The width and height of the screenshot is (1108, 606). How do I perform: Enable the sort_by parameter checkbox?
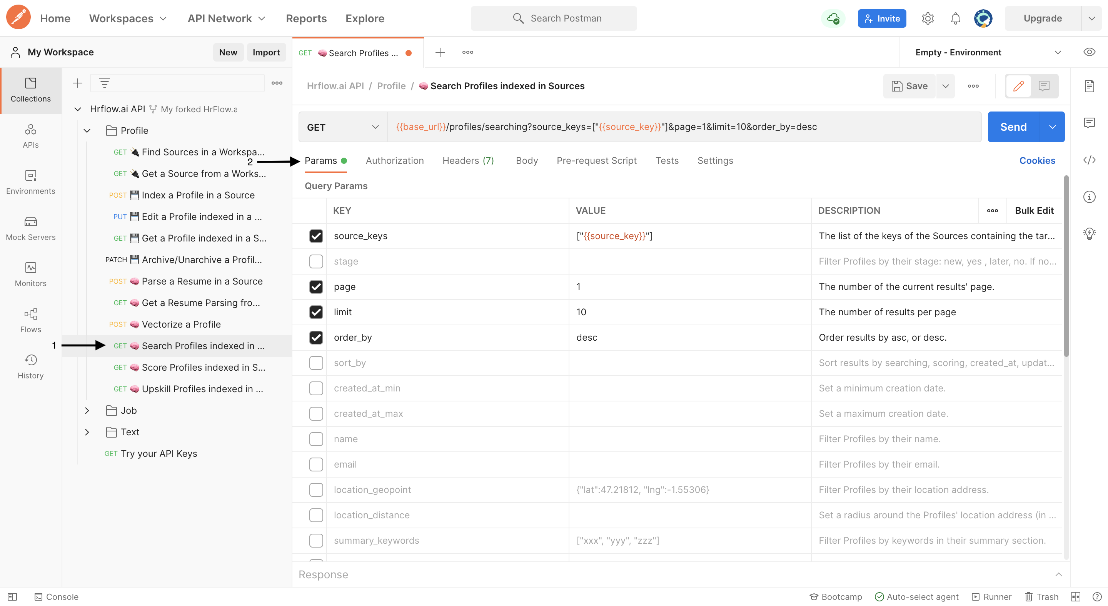pos(316,363)
